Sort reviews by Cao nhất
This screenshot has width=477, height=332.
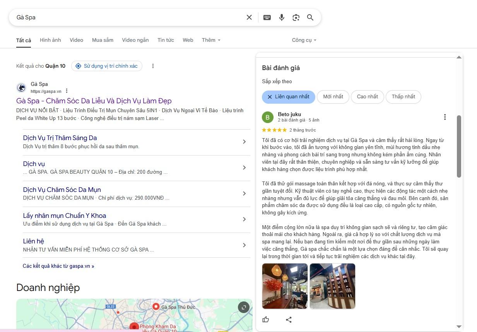368,97
